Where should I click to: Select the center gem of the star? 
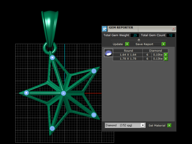pyautogui.click(x=64, y=93)
